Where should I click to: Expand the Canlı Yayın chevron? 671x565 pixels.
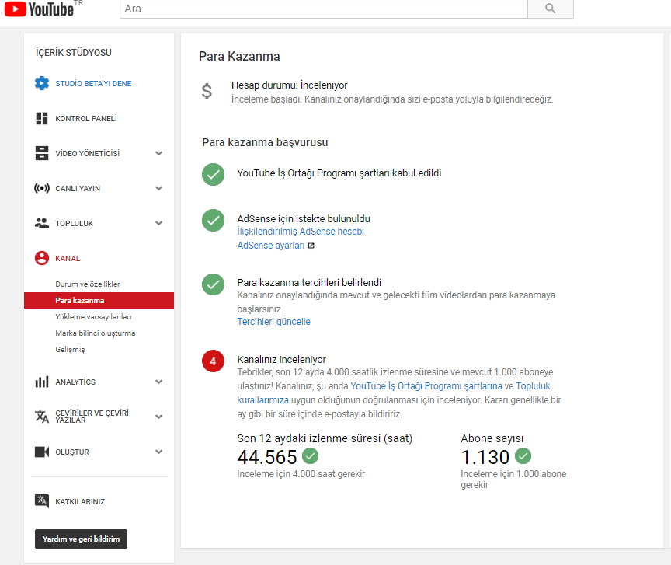[x=158, y=189]
